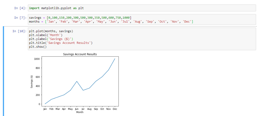Click the 'Savings ($)' y-axis label
The width and height of the screenshot is (257, 116).
coord(32,82)
